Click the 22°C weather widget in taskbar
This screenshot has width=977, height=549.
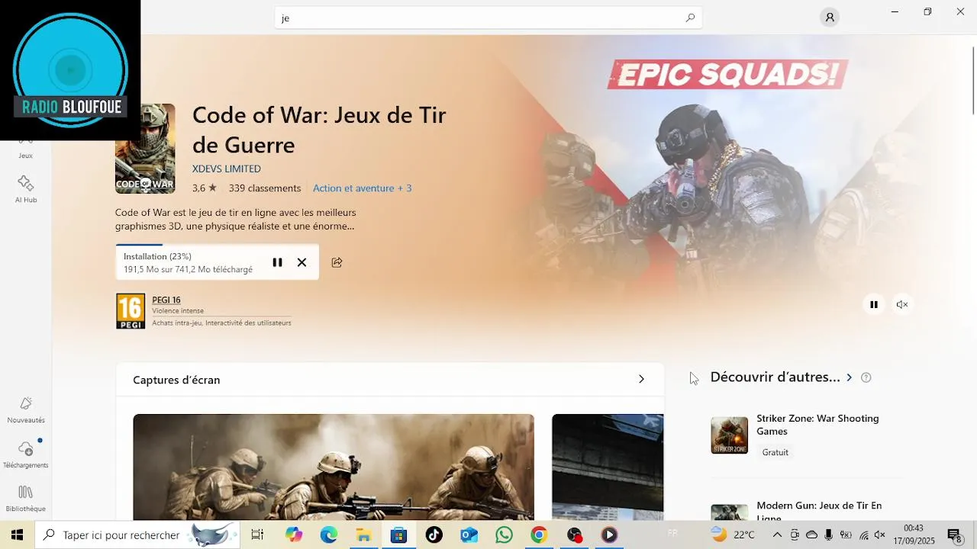733,535
